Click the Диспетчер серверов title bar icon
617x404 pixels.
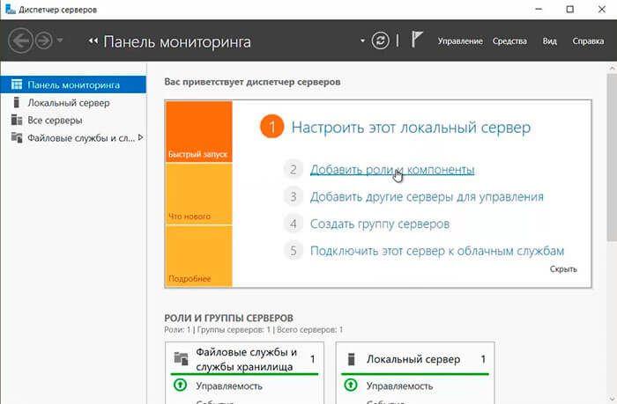(11, 9)
